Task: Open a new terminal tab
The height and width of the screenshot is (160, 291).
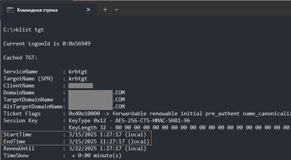Action: pos(105,10)
